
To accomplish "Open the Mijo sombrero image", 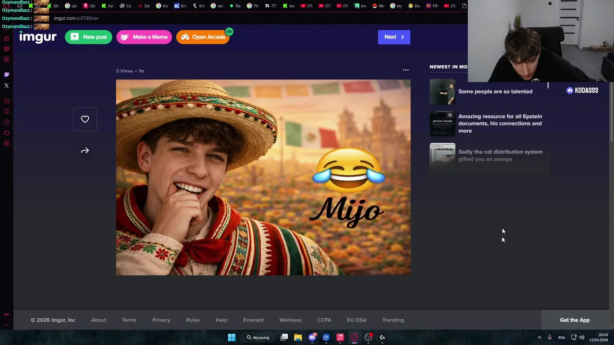I will 263,177.
